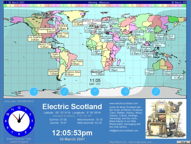
Task: Click the Electric Scotland 12:05pm map label
Action: click(92, 22)
